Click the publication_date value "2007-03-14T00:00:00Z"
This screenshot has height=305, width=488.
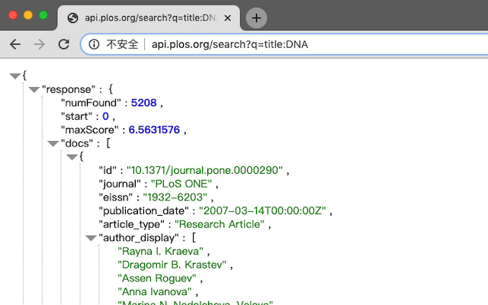click(x=262, y=210)
